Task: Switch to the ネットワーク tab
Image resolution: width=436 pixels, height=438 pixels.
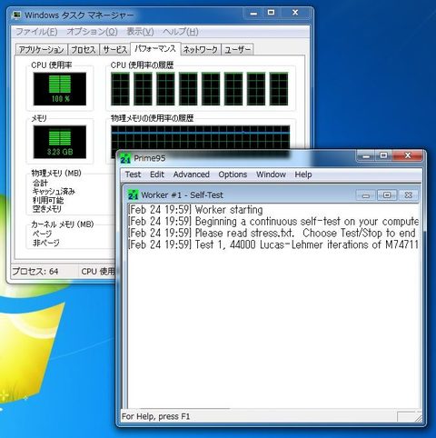Action: coord(201,49)
